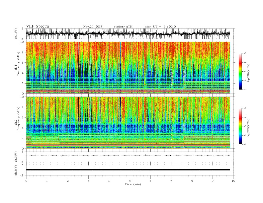
Task: Click the "8" kHz tick on ch.1 frequency axis
Action: pyautogui.click(x=23, y=52)
